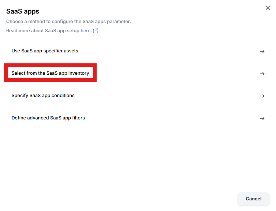The image size is (276, 211).
Task: Choose 'Use SaaS app specifier assets' label
Action: pyautogui.click(x=45, y=51)
